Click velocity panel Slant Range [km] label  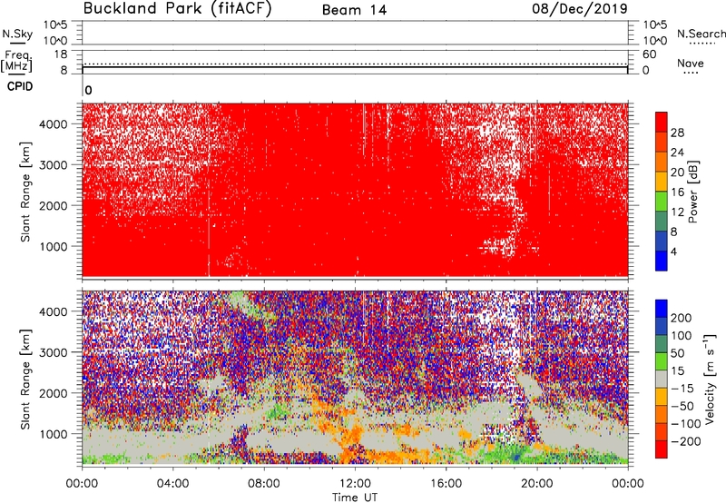[25, 380]
